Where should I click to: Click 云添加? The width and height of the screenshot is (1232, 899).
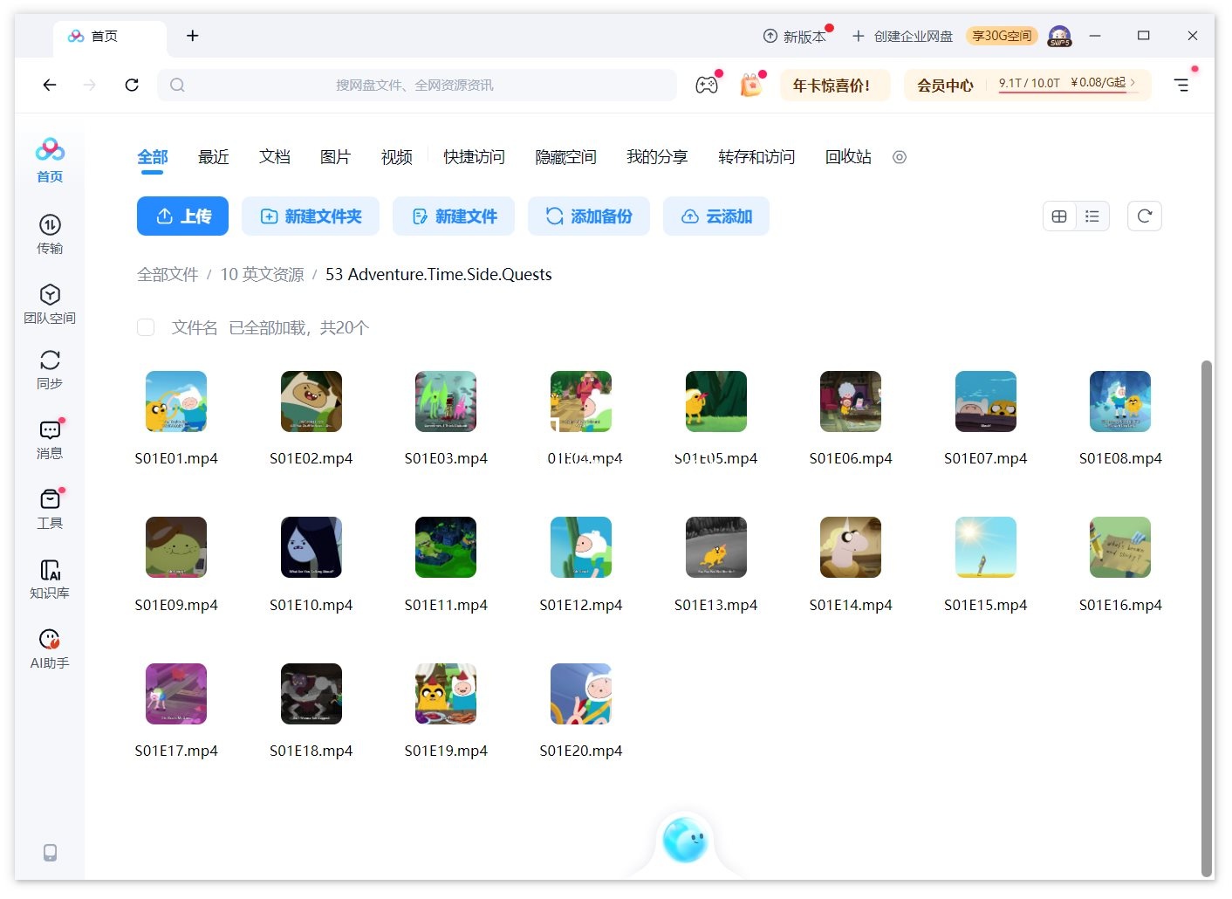point(716,216)
